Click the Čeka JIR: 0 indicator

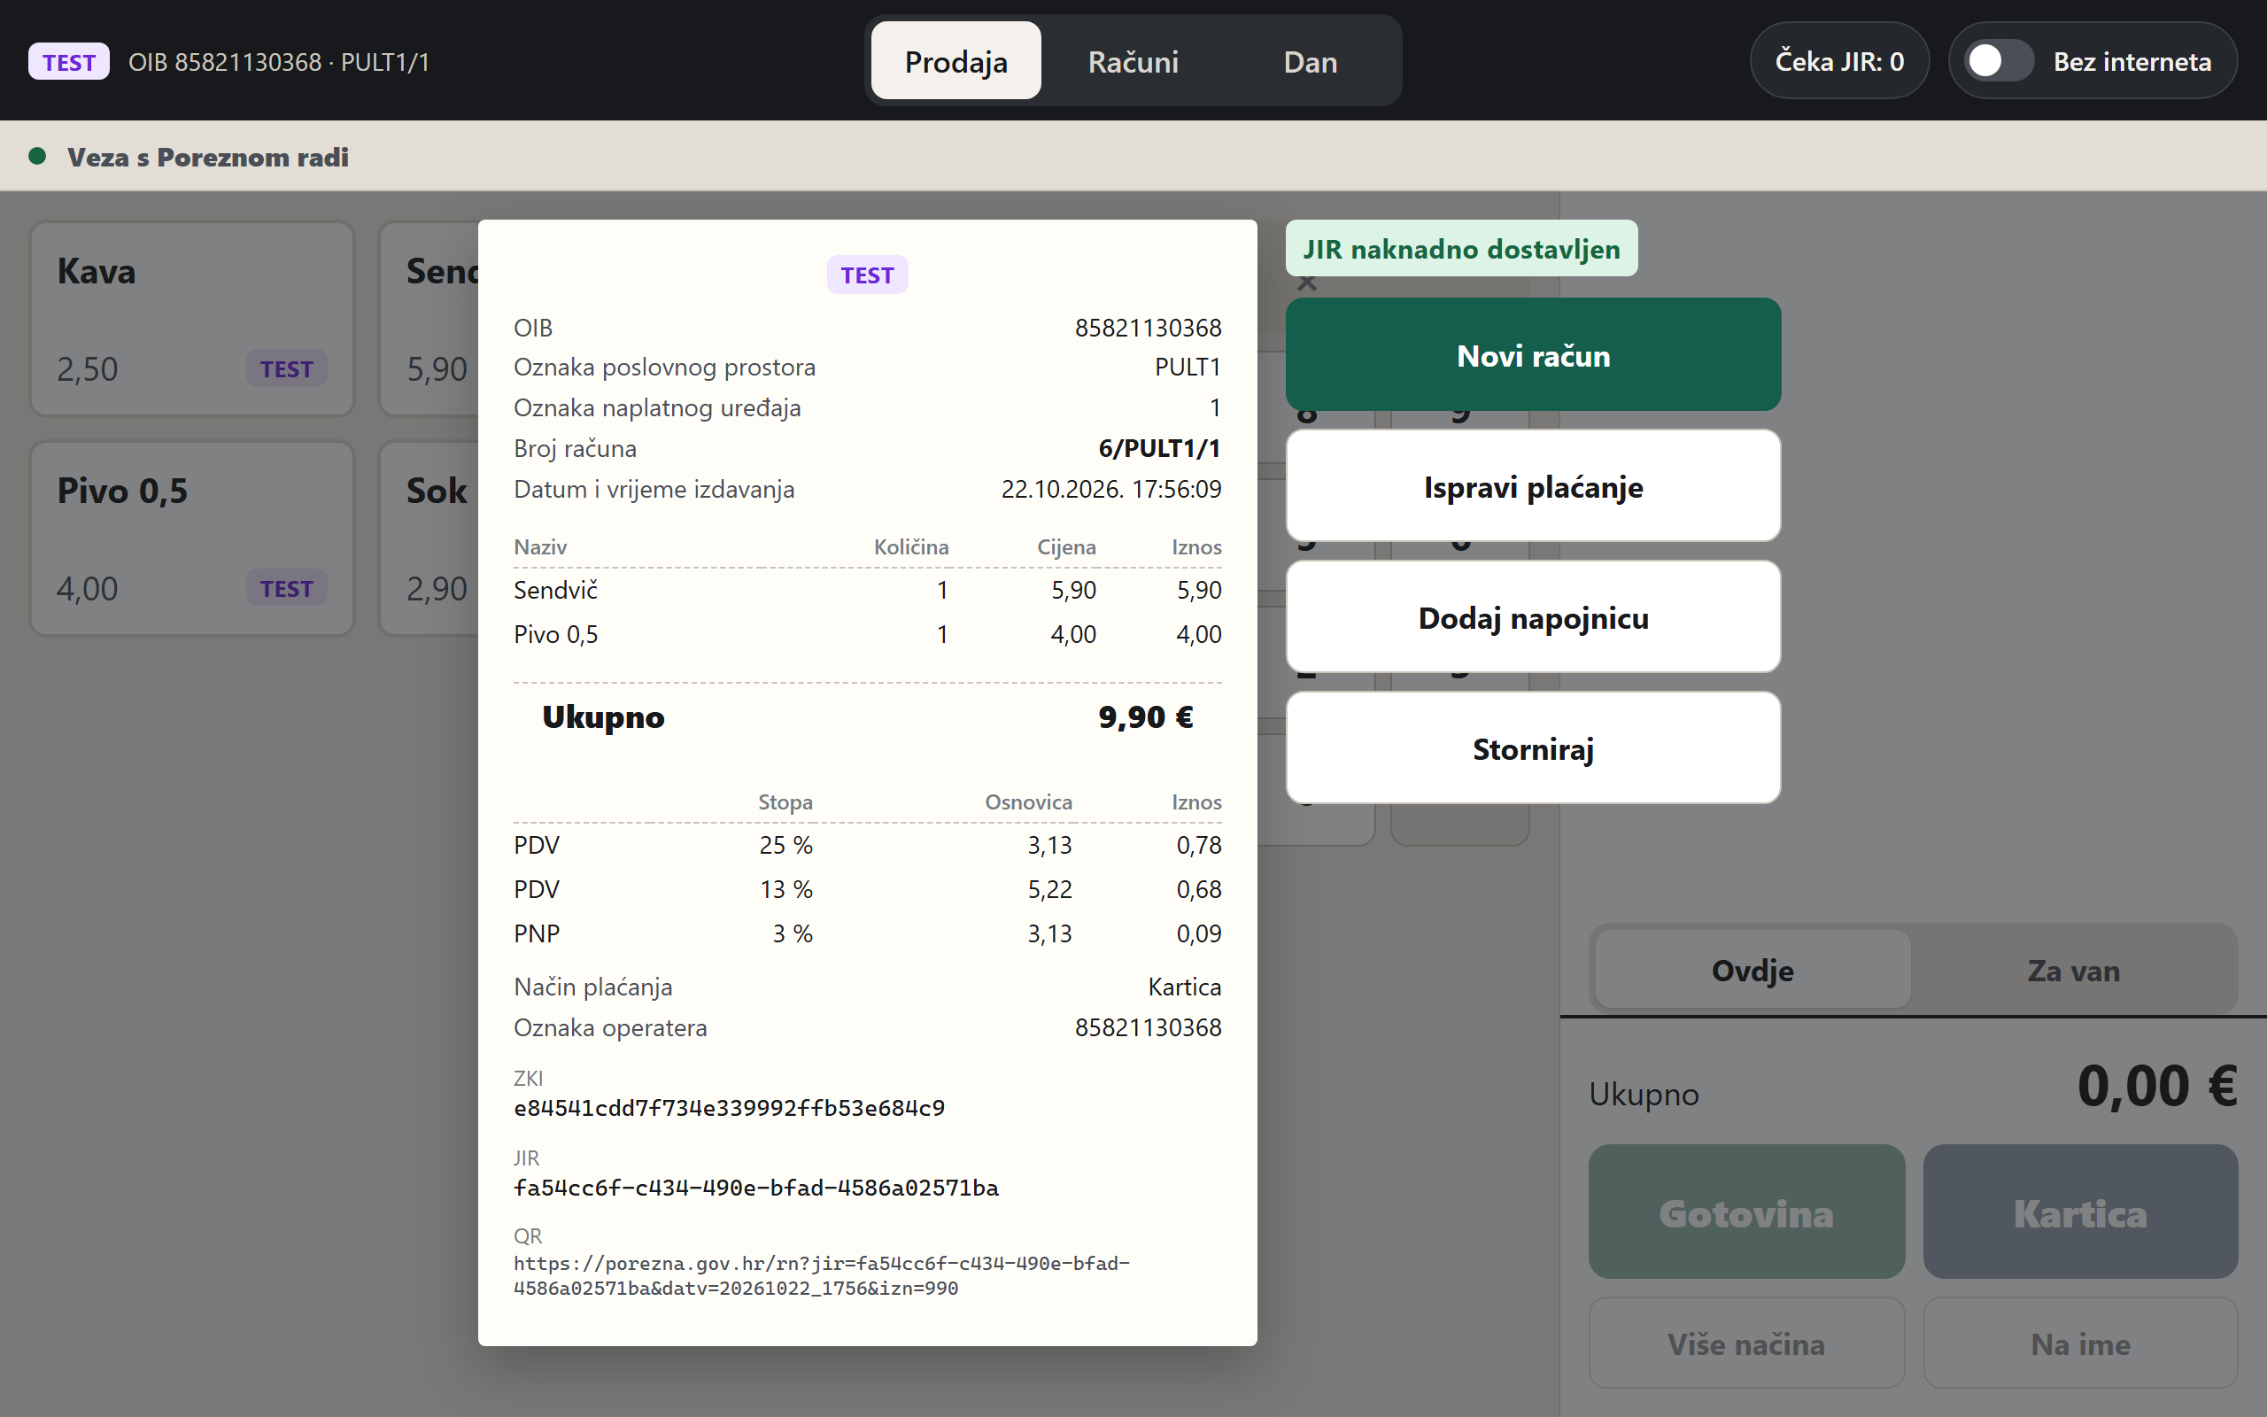pyautogui.click(x=1839, y=61)
